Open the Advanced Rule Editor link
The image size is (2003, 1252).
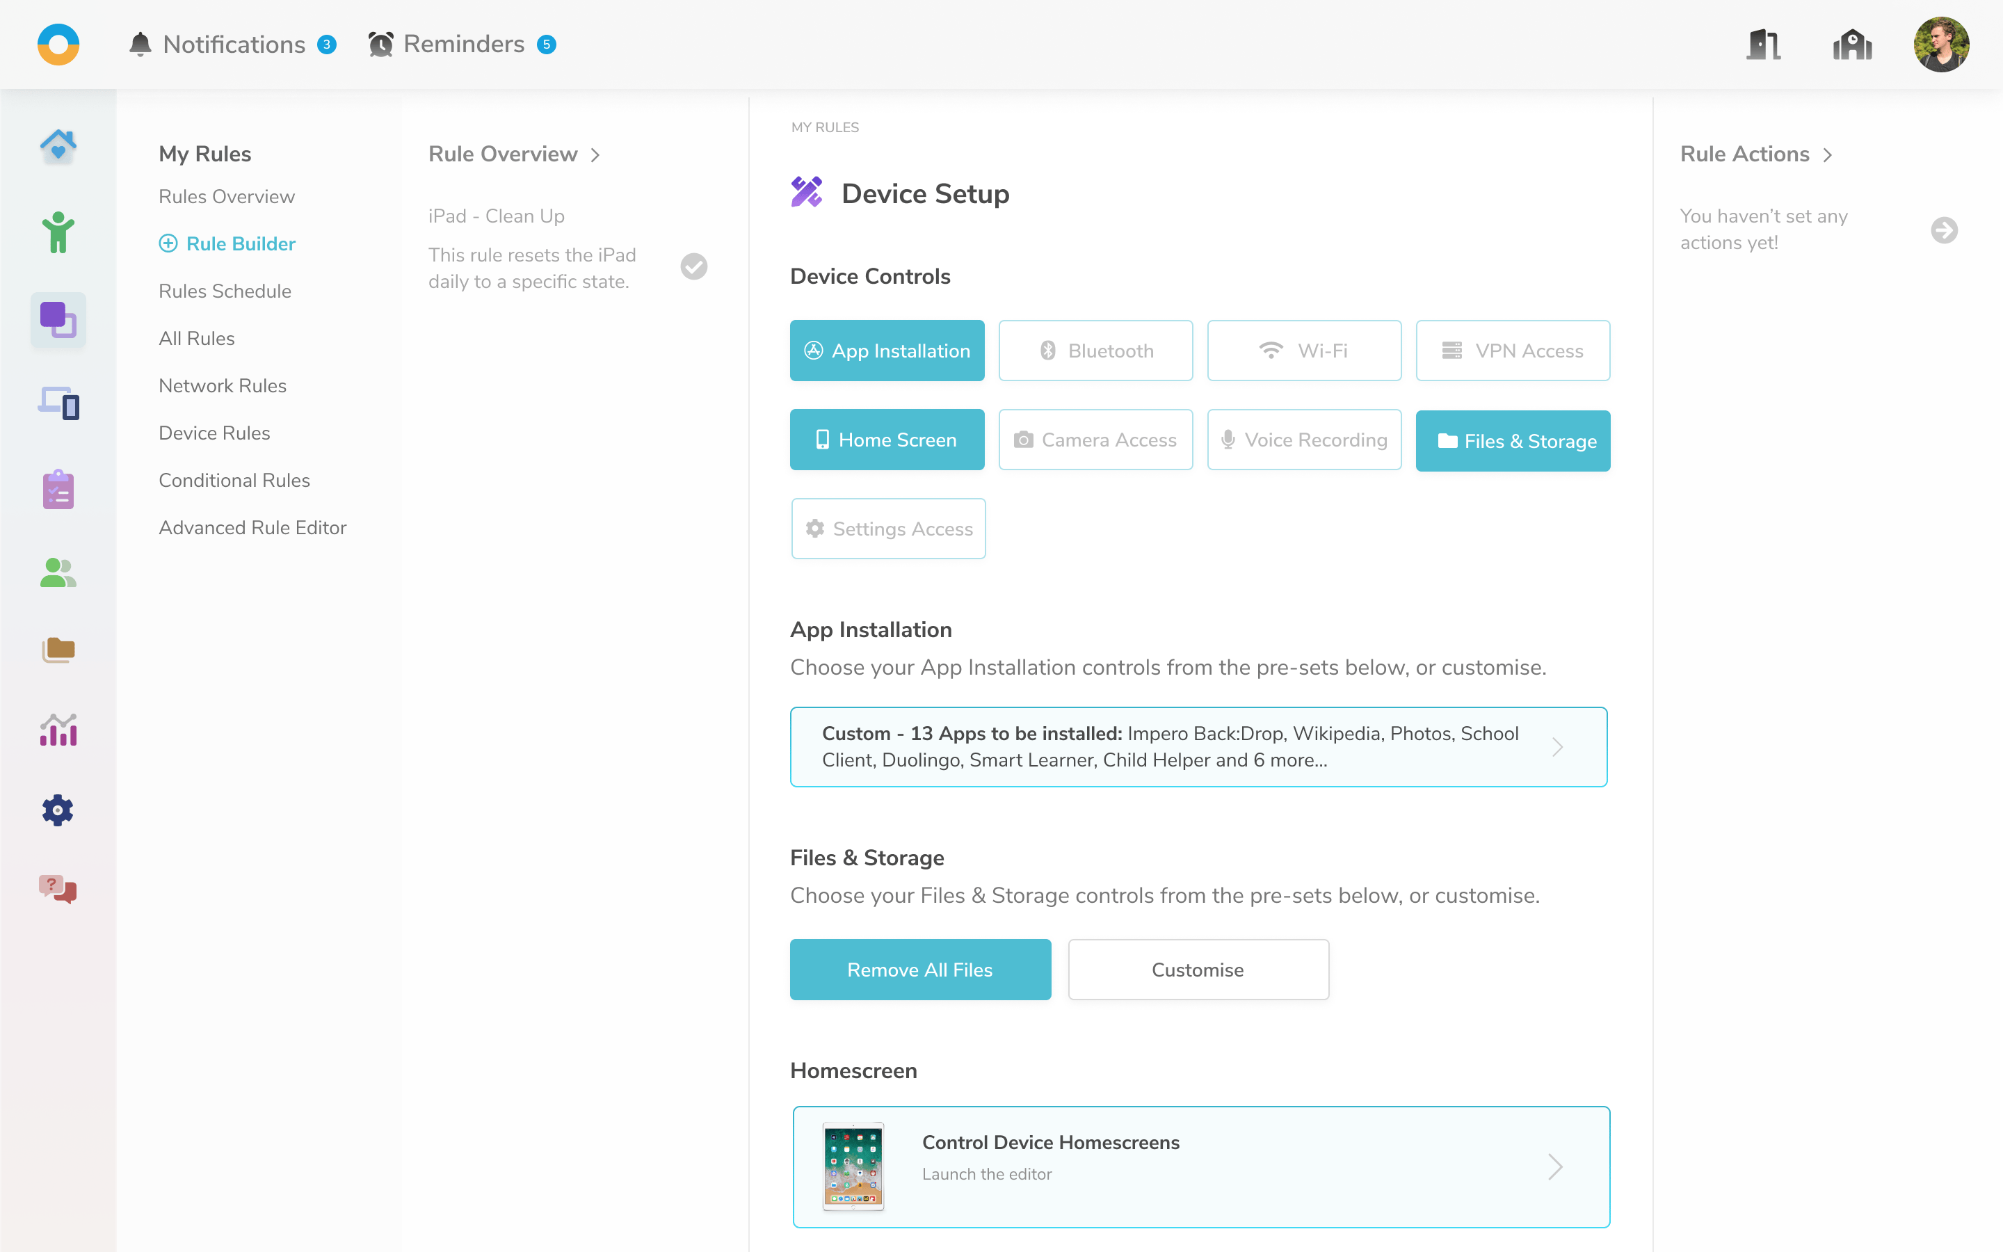252,527
